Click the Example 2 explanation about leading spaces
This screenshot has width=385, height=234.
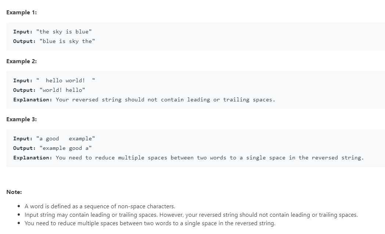point(165,100)
